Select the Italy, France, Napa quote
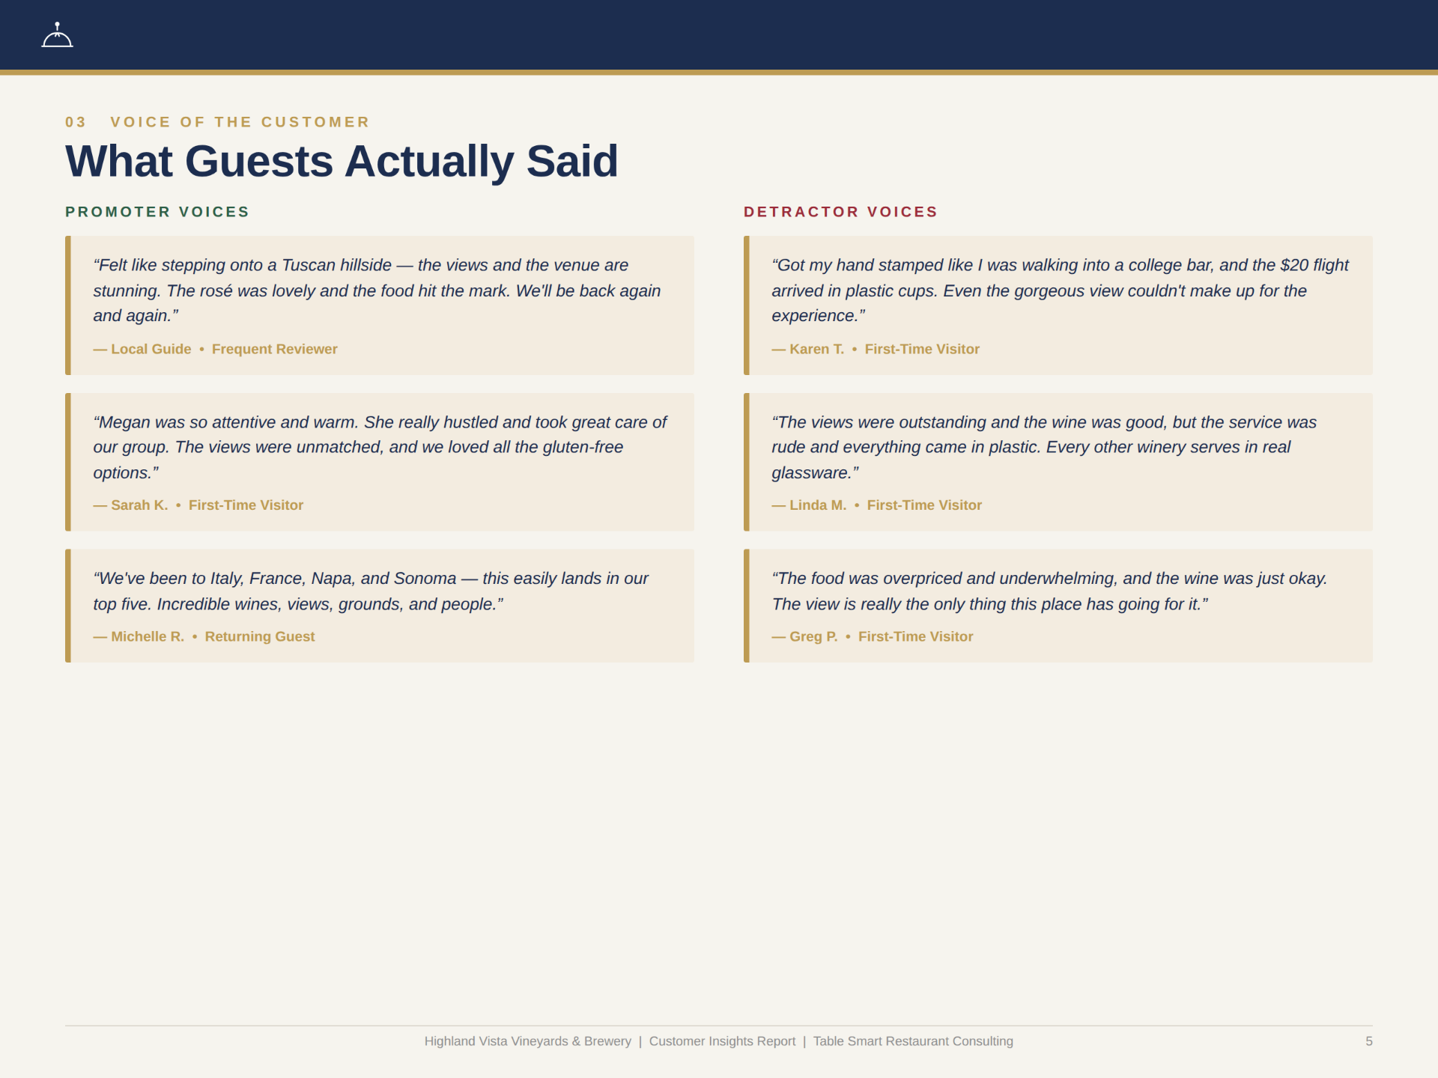Image resolution: width=1438 pixels, height=1078 pixels. coord(371,591)
